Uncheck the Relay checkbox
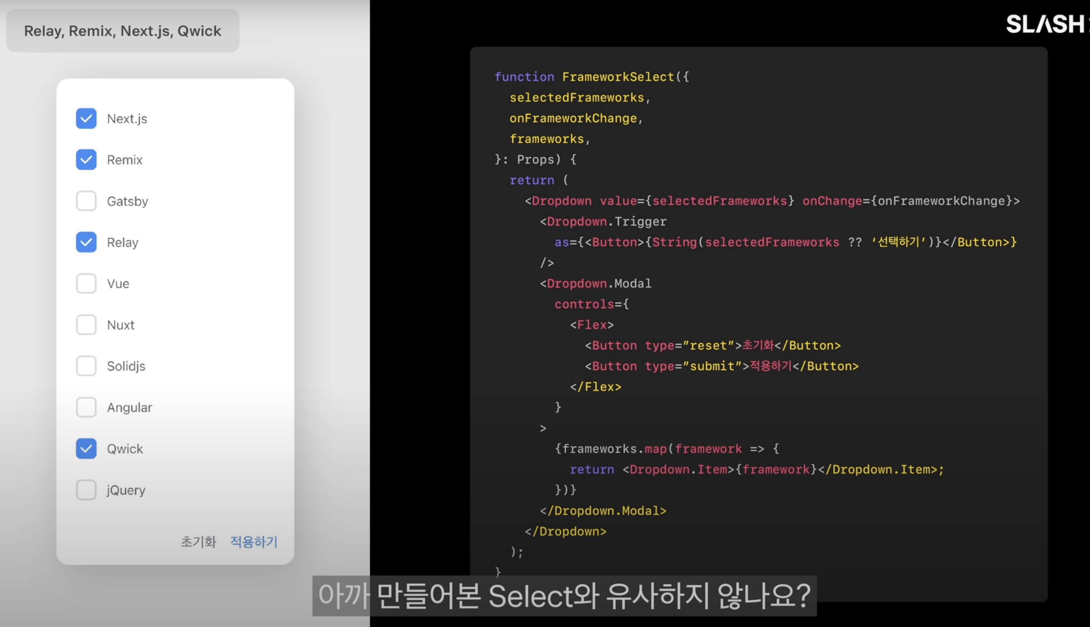This screenshot has height=627, width=1090. [x=86, y=243]
